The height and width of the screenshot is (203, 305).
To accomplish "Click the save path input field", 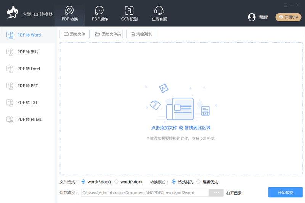I will 145,193.
